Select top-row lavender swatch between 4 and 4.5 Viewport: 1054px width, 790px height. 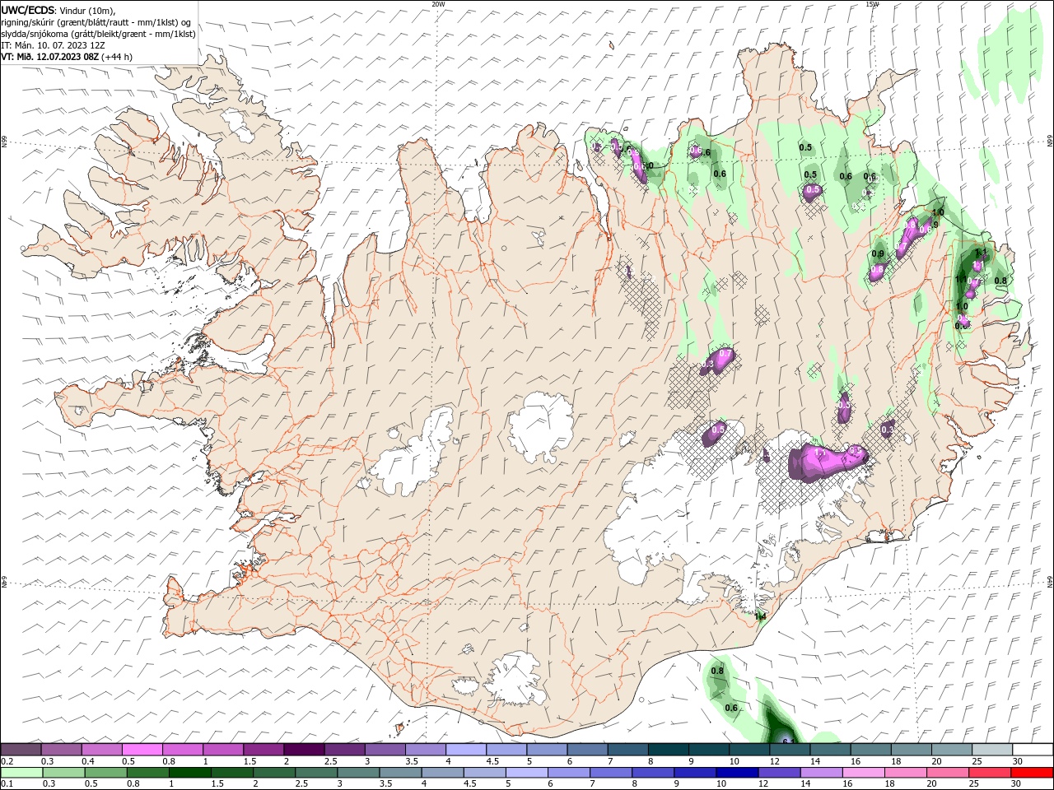pos(465,749)
